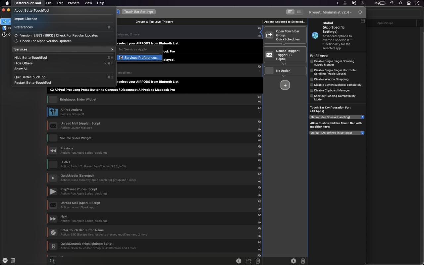Select the QuickMedia (Selected) trigger row
424x265 pixels.
[x=155, y=178]
